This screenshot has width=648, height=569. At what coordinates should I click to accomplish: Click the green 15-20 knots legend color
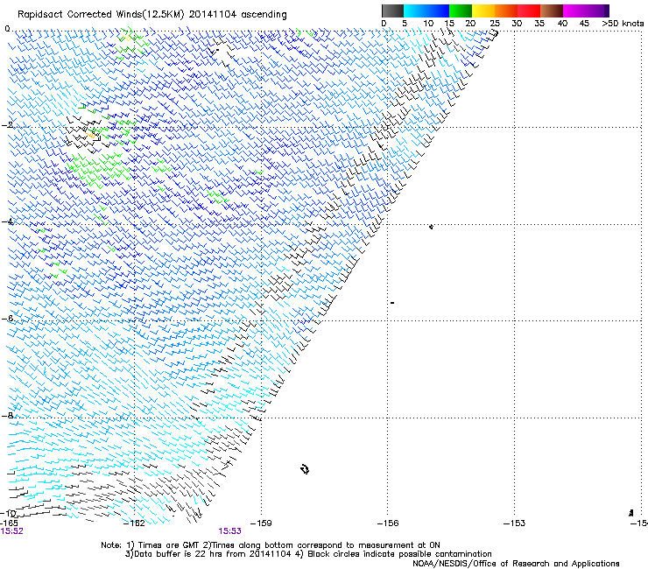point(461,11)
